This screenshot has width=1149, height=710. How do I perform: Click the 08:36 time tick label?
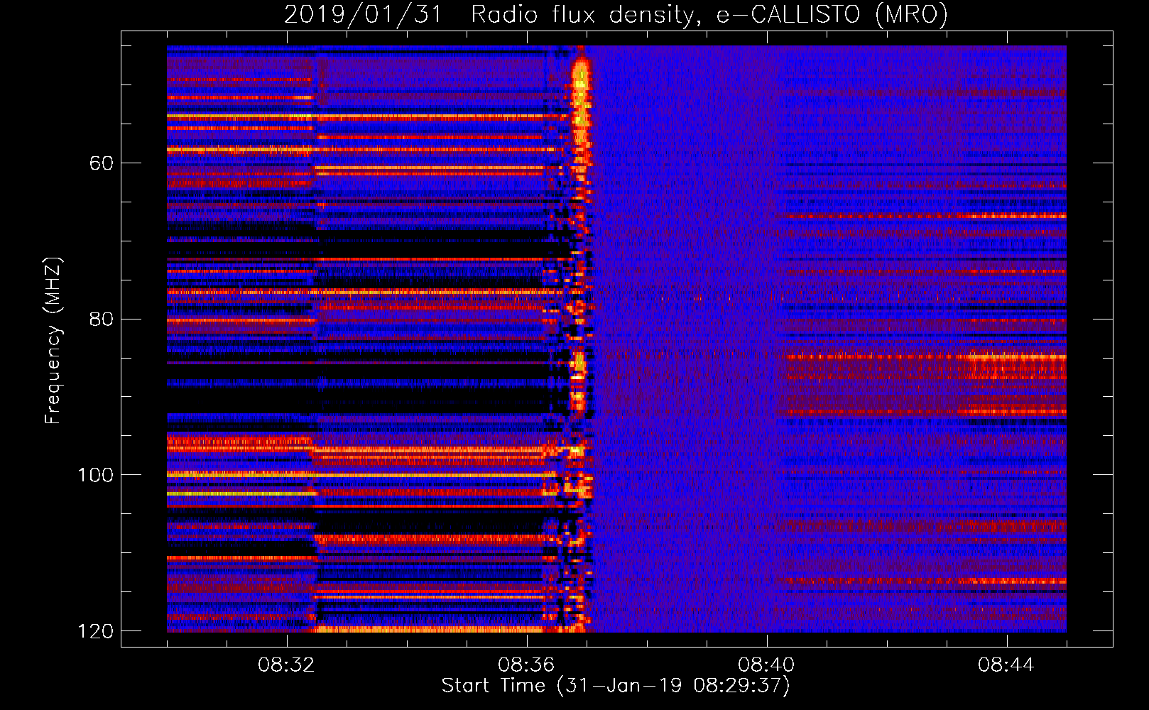pos(527,665)
